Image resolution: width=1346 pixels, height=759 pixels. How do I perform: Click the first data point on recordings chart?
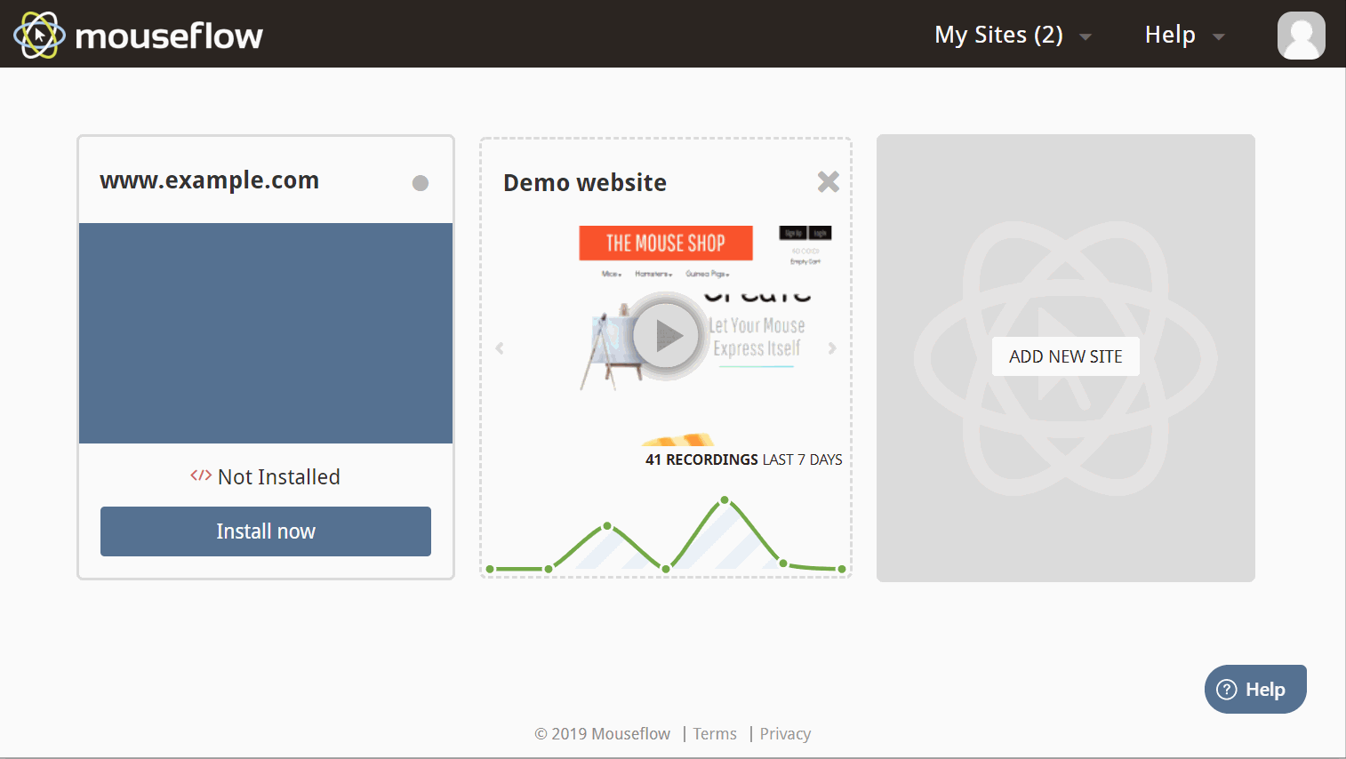click(490, 569)
